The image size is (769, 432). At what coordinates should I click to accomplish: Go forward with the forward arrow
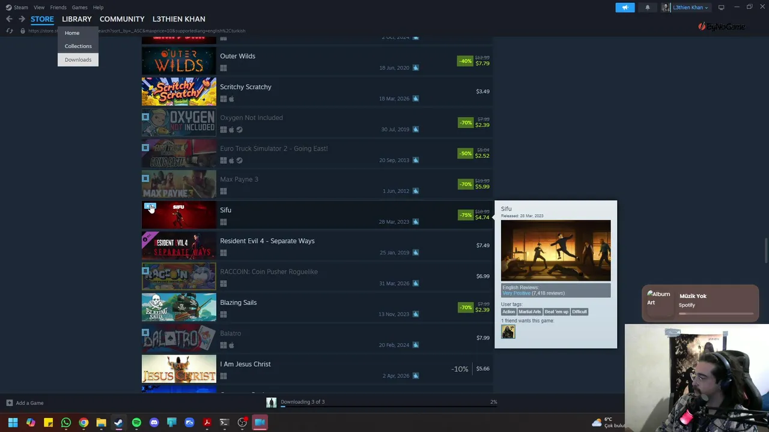click(x=22, y=19)
